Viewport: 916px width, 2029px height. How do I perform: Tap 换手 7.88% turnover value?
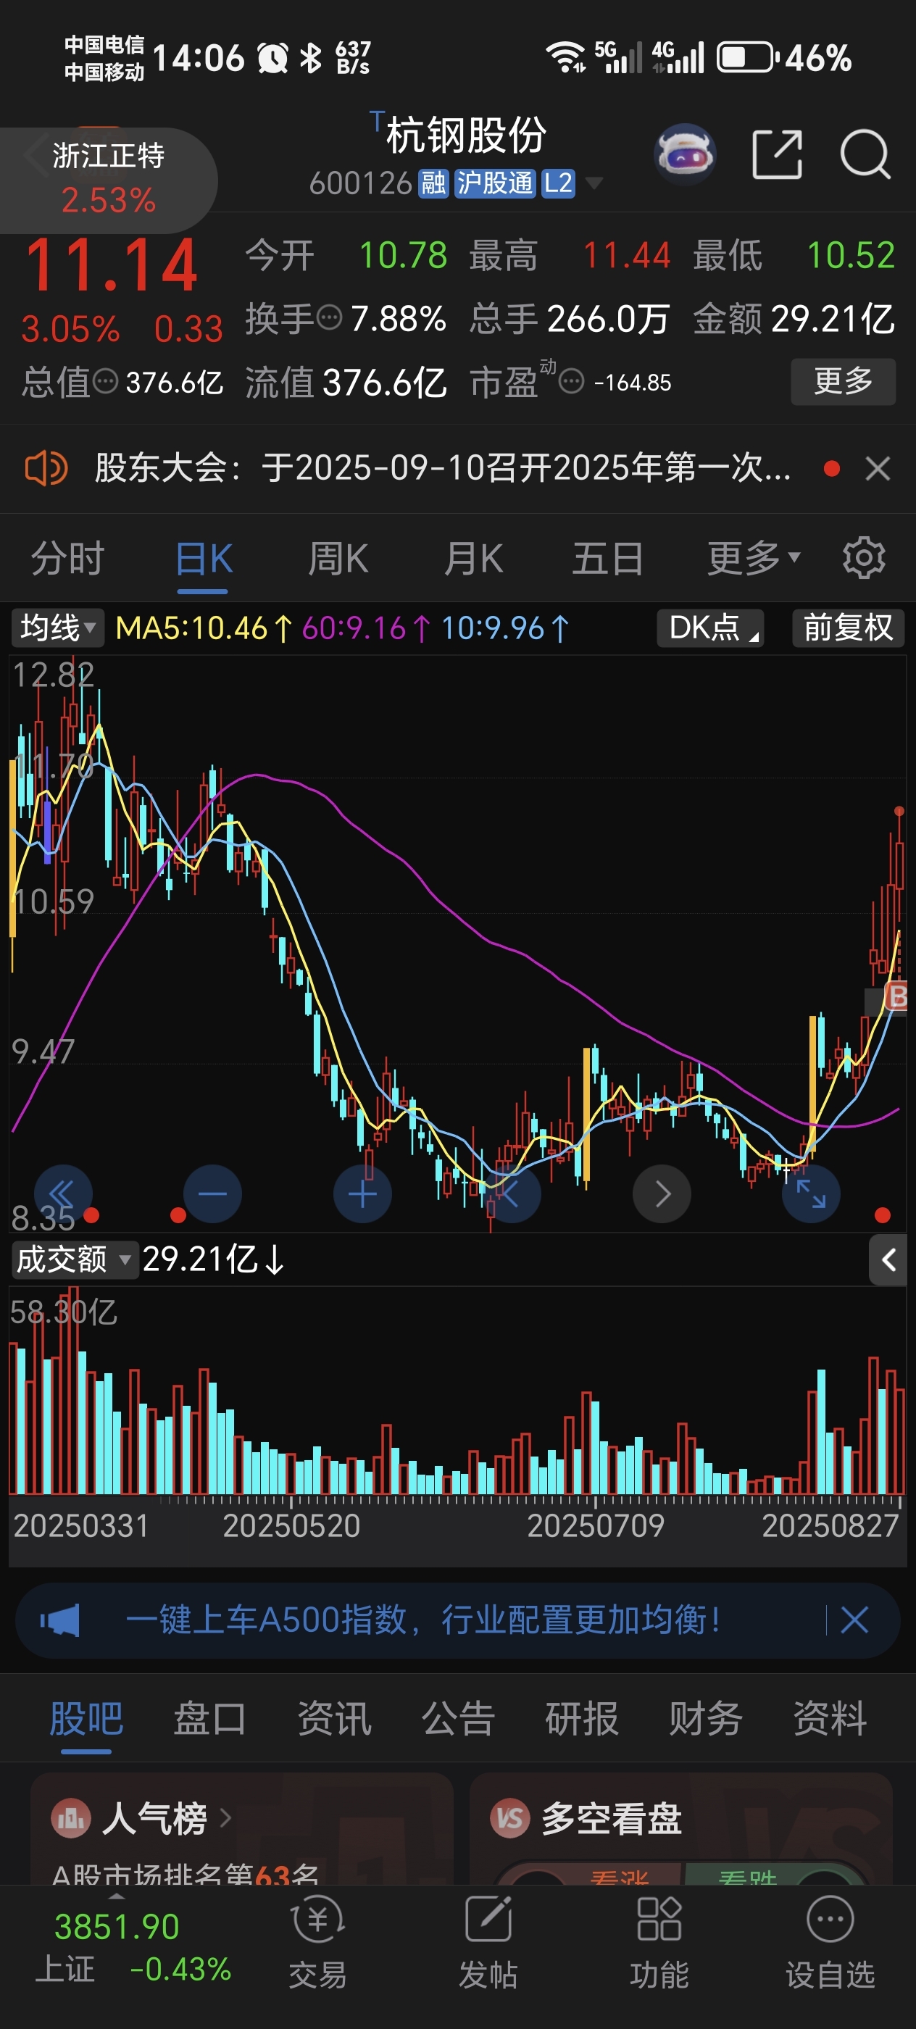[398, 319]
